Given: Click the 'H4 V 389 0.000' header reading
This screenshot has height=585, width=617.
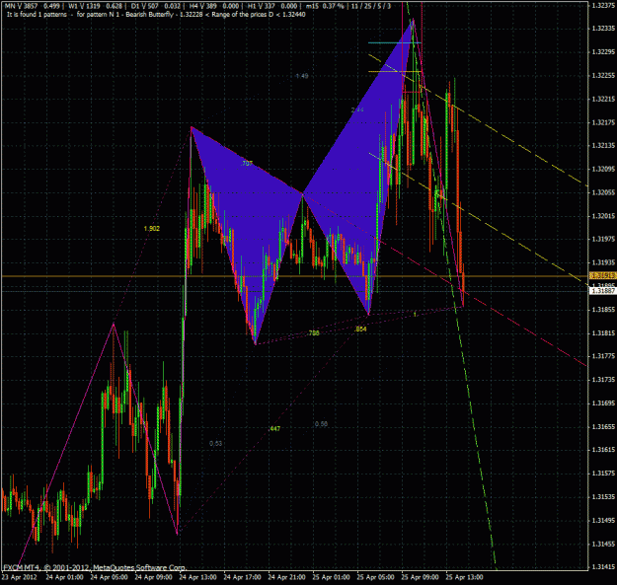Looking at the screenshot, I should pyautogui.click(x=213, y=6).
